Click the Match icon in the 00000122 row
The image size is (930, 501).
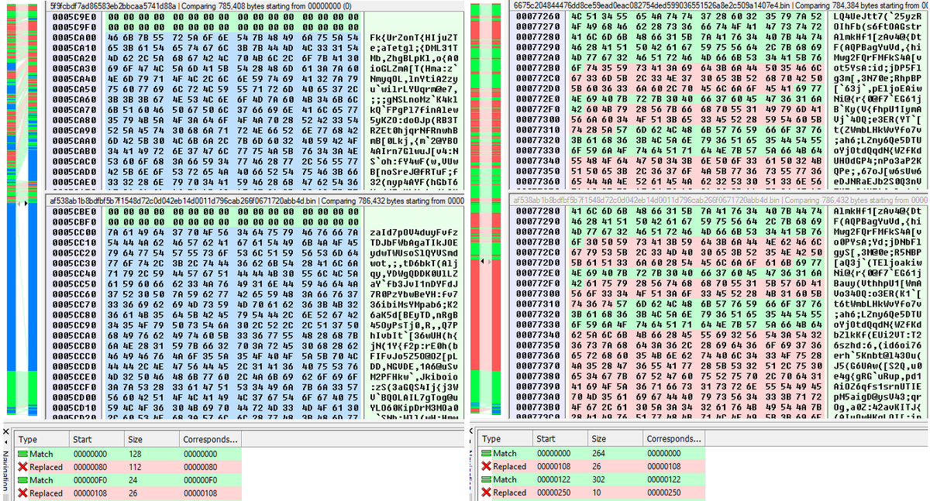point(487,479)
